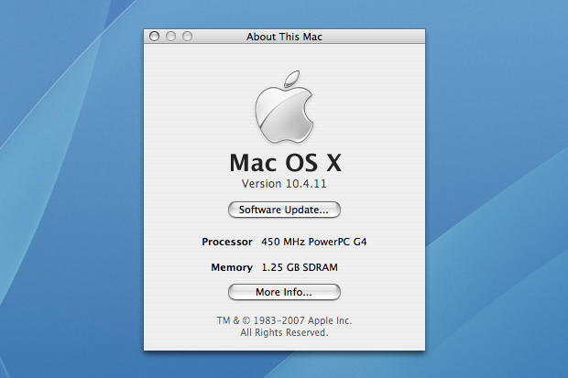
Task: Click the Memory label
Action: 232,267
